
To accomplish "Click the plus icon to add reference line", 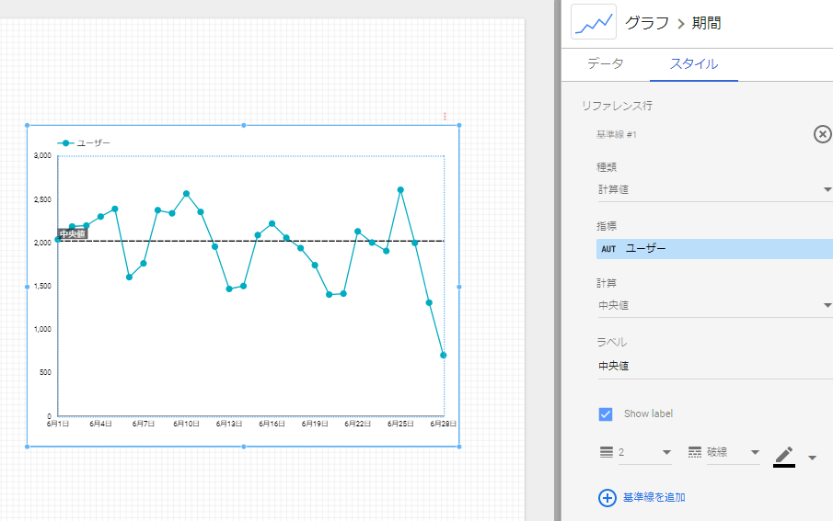I will coord(607,497).
